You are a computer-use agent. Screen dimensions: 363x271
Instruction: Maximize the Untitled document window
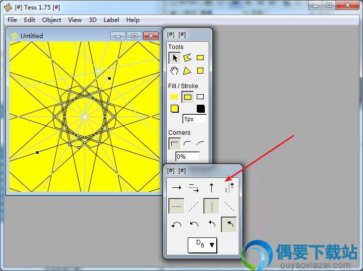click(134, 36)
